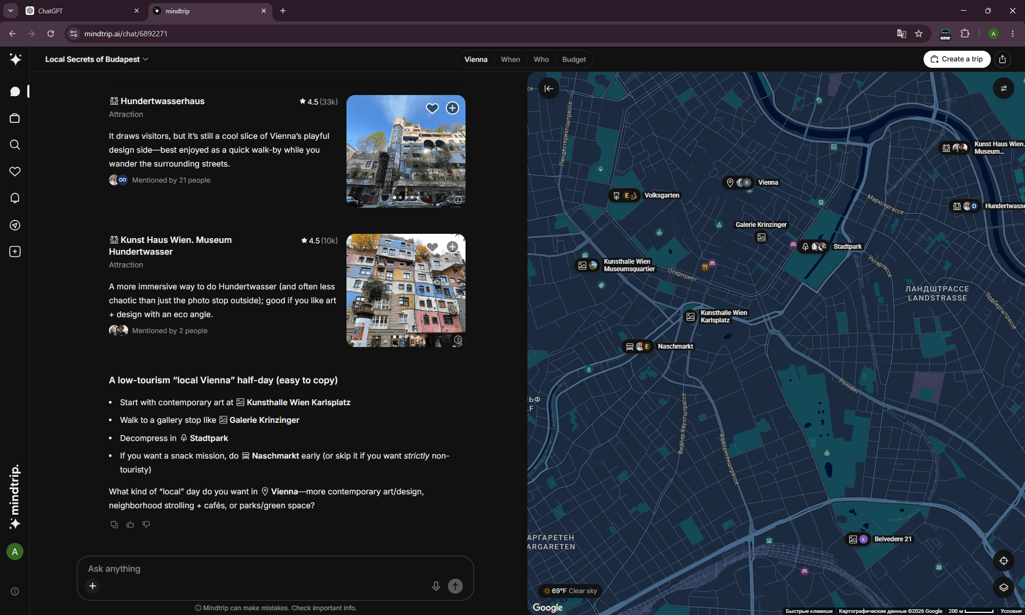Viewport: 1025px width, 615px height.
Task: Give the response a thumbs down
Action: (x=146, y=525)
